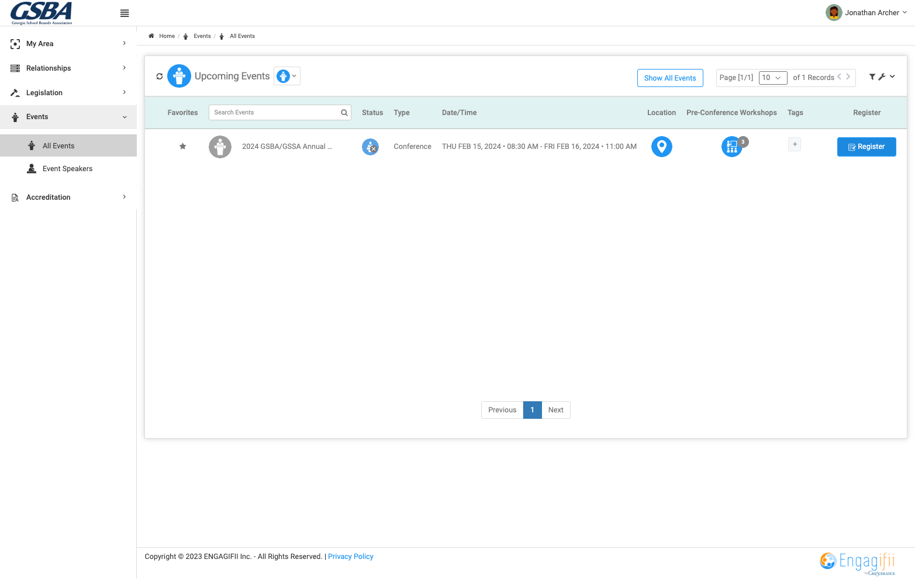
Task: Sort by Date/Time column header
Action: pos(460,113)
